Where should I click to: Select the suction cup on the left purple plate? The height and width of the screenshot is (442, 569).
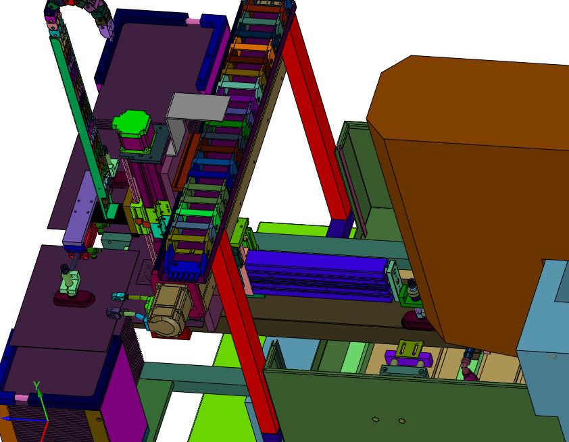[x=74, y=298]
